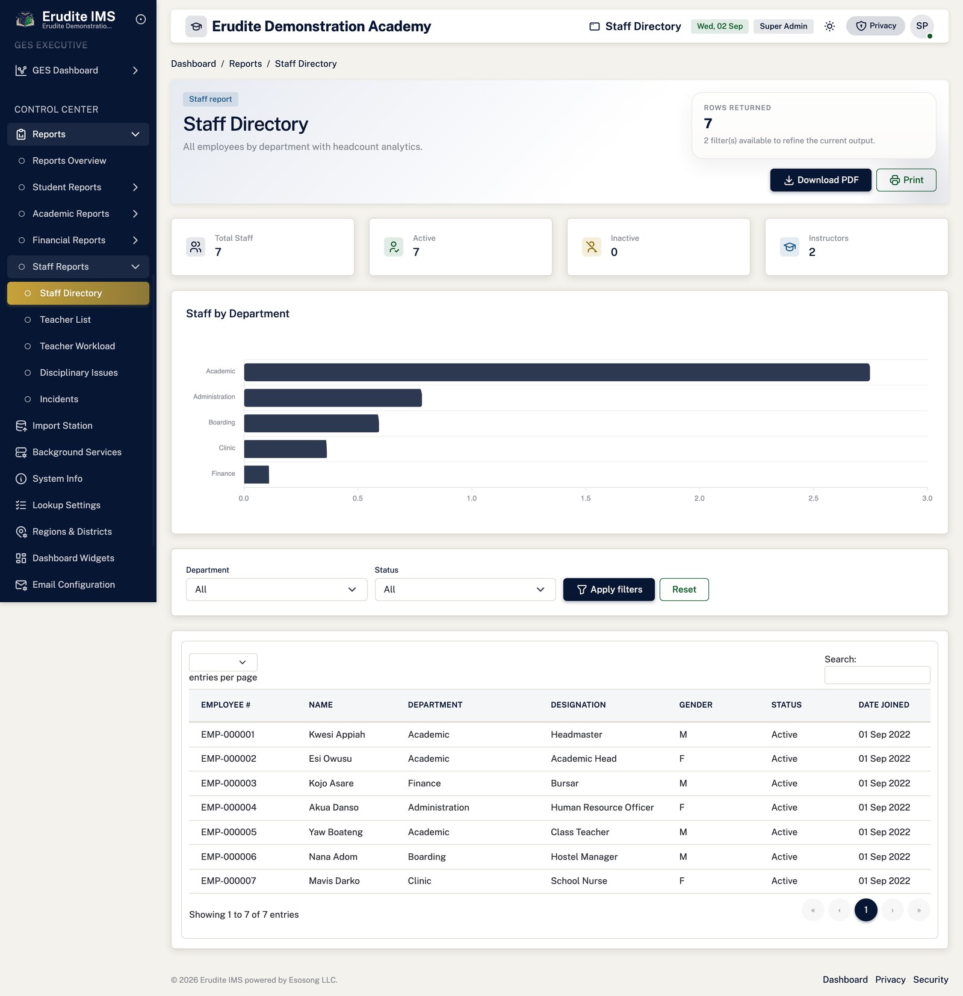Toggle the light/dark theme sun icon
Screen dimensions: 963x996
[x=829, y=26]
